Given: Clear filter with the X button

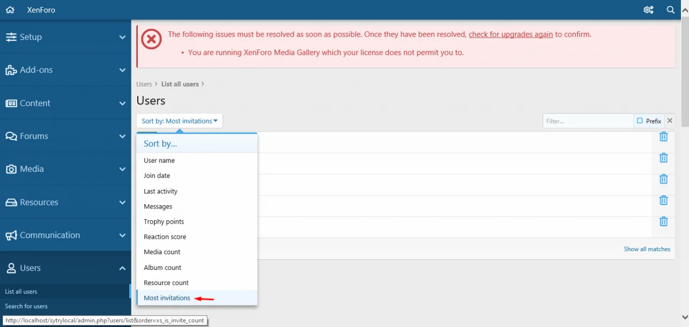Looking at the screenshot, I should [x=670, y=121].
